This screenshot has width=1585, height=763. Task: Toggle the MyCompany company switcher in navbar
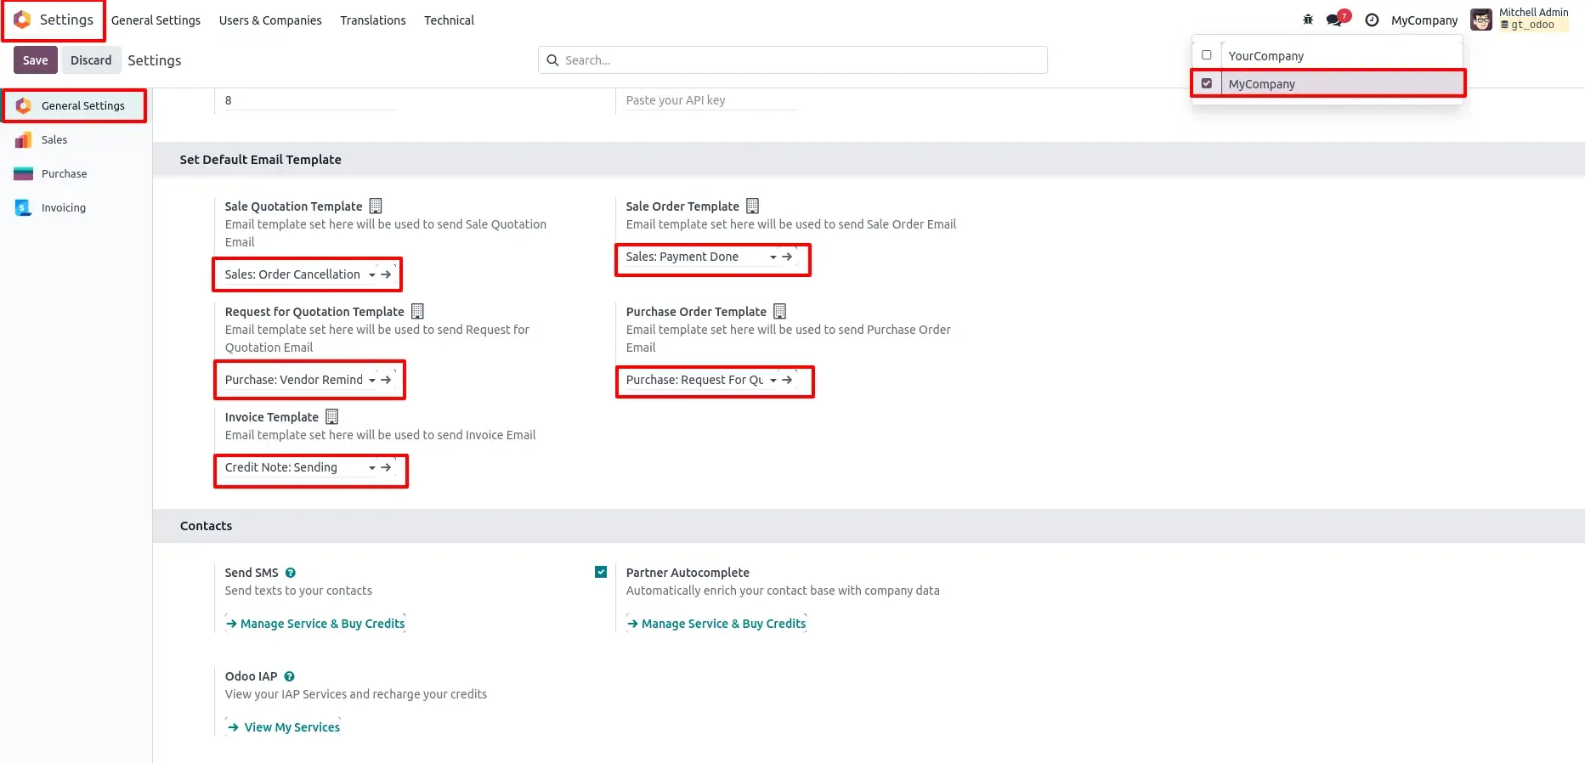click(1424, 20)
